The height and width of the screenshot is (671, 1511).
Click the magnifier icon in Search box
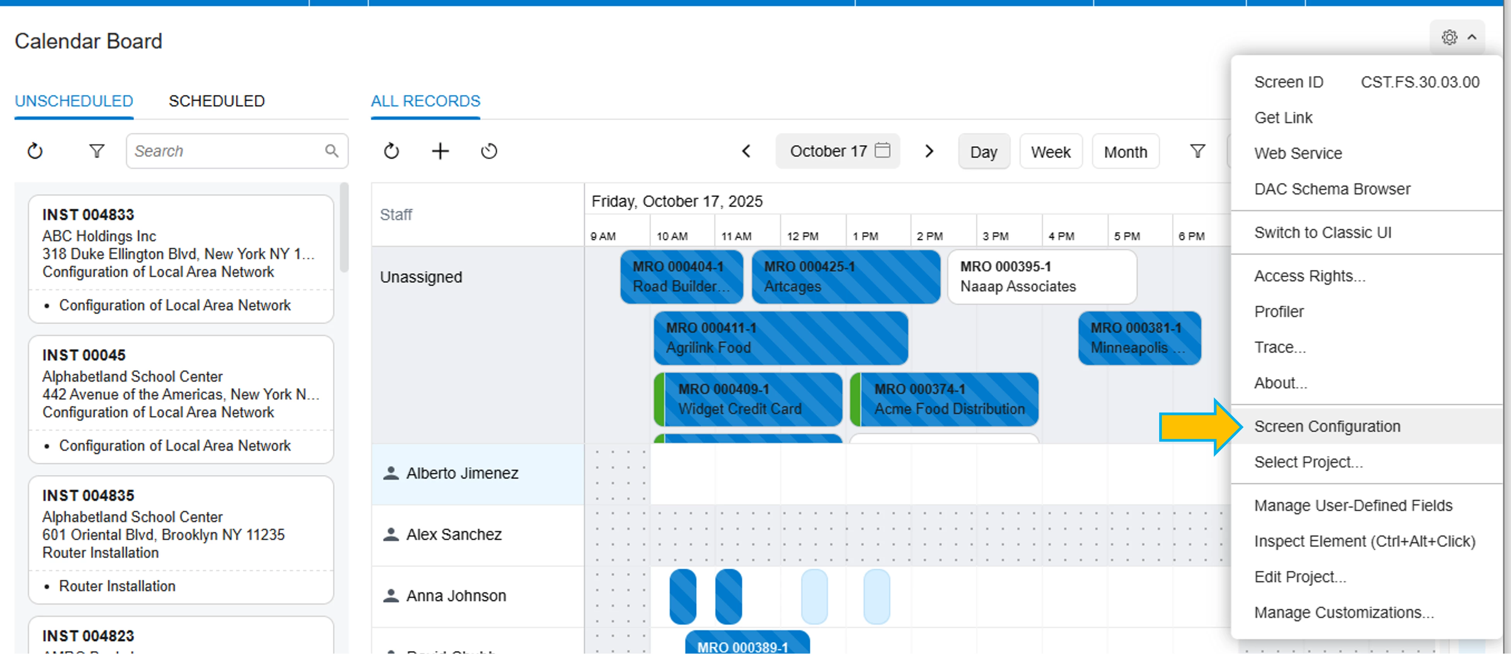tap(331, 152)
